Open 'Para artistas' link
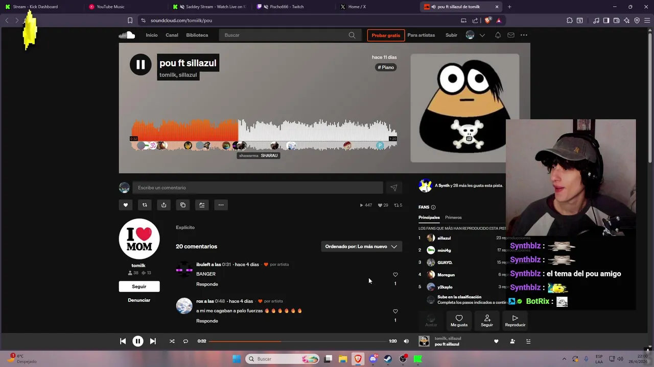Screen dimensions: 654x367 [x=421, y=35]
